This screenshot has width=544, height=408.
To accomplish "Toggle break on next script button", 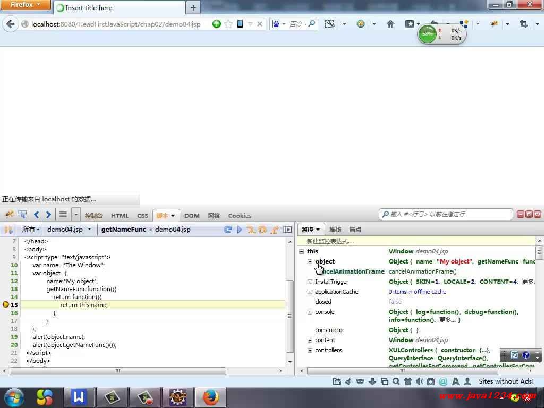I will (x=8, y=229).
